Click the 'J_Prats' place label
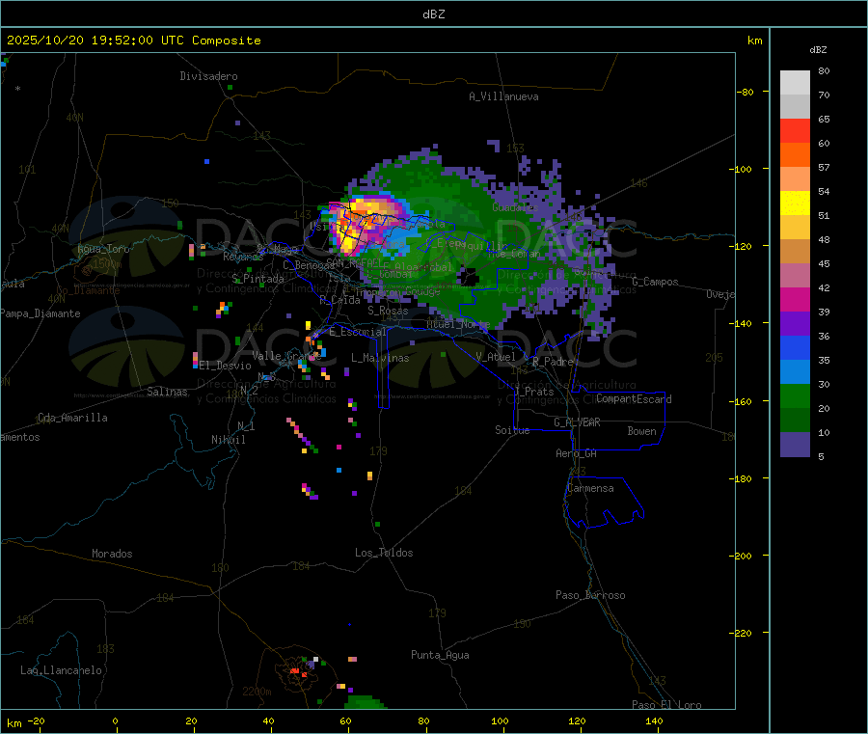Viewport: 868px width, 734px height. [x=534, y=392]
